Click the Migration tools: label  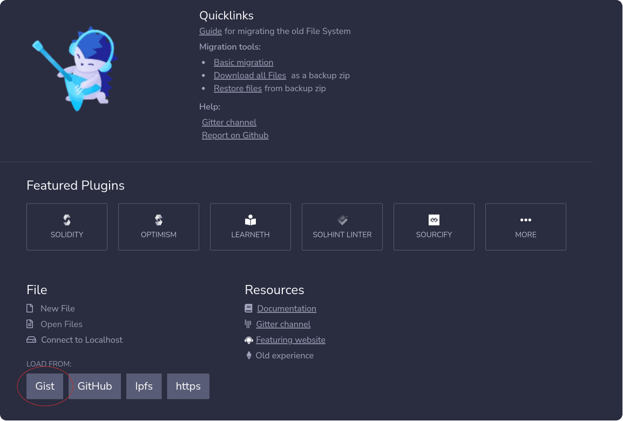[230, 47]
